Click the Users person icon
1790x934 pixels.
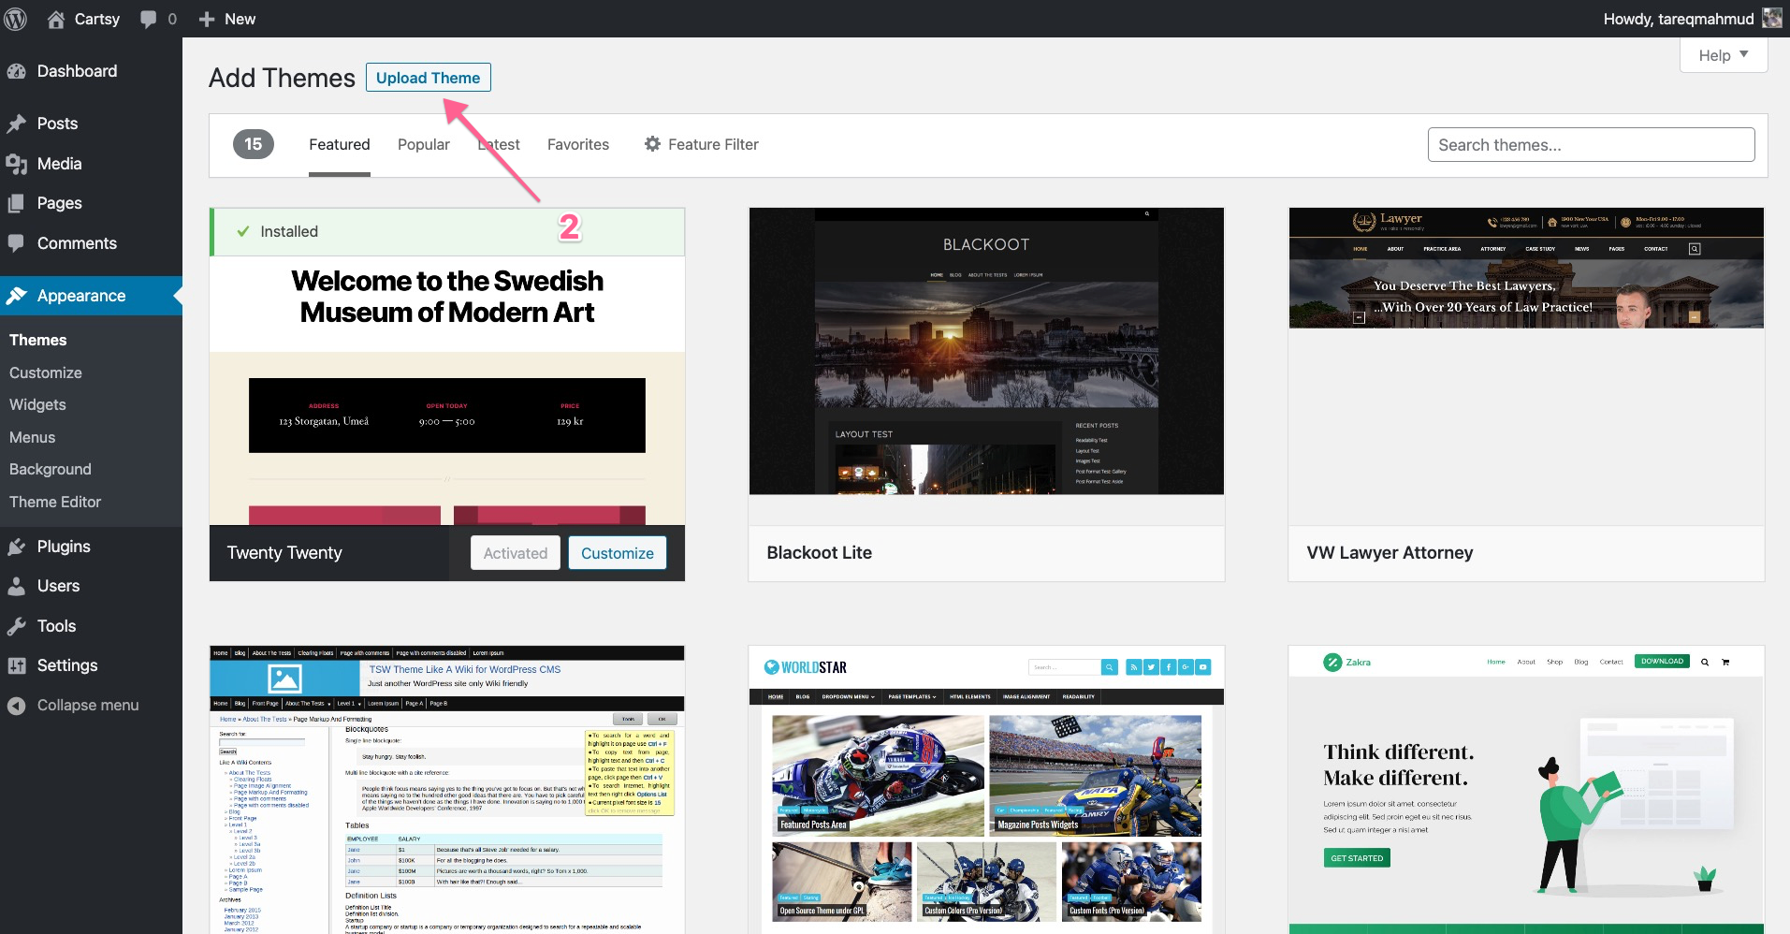pyautogui.click(x=16, y=586)
